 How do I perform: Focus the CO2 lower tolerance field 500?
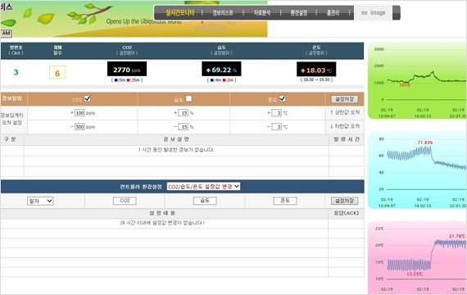tap(79, 127)
